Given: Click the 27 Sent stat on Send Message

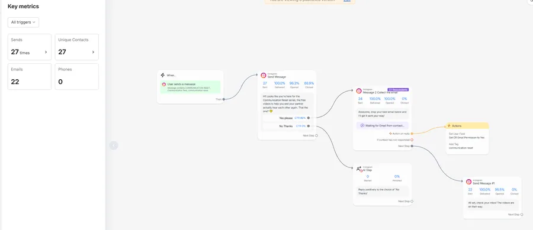Looking at the screenshot, I should [x=265, y=85].
